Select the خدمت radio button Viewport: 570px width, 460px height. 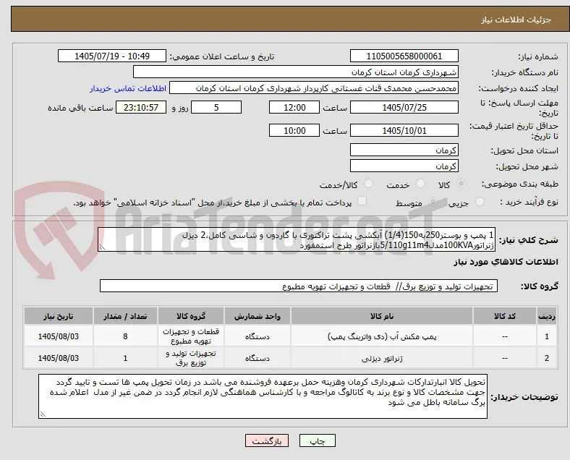pyautogui.click(x=420, y=184)
